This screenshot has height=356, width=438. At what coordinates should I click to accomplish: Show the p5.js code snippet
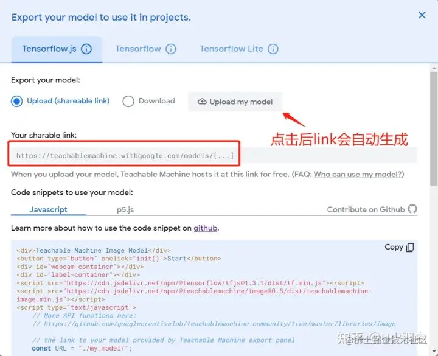(x=125, y=209)
